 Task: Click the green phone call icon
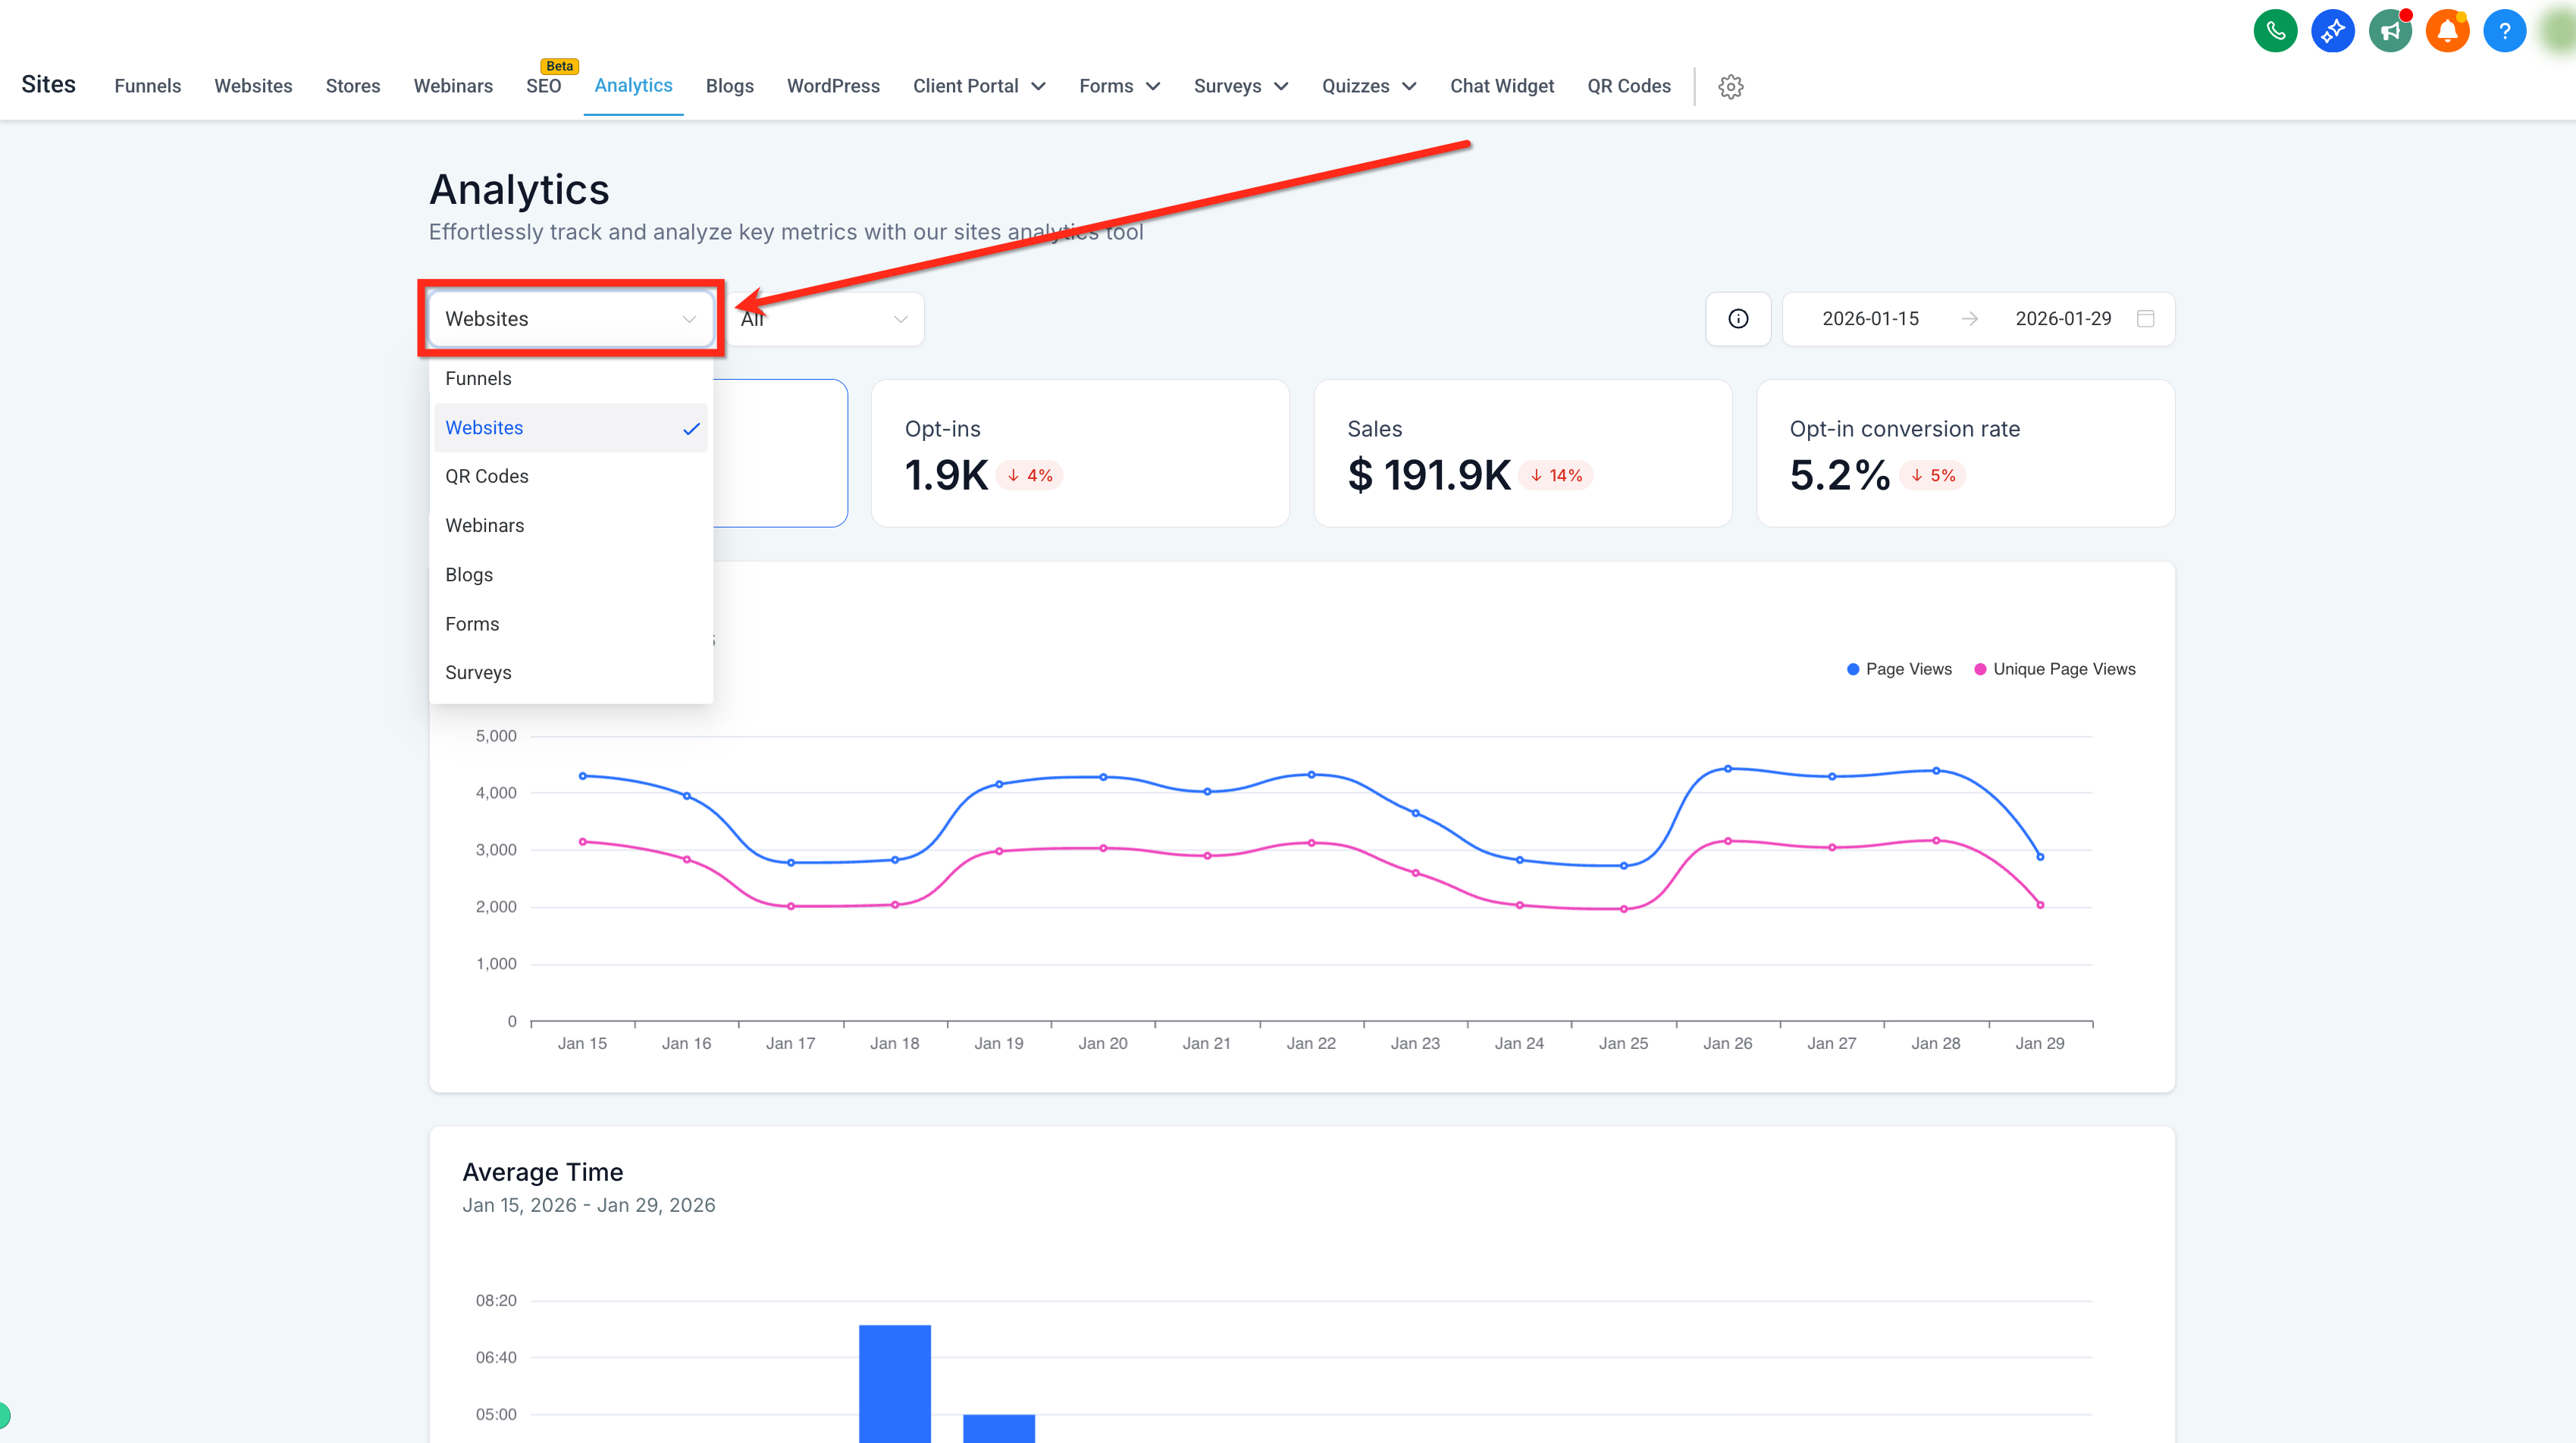[2275, 31]
